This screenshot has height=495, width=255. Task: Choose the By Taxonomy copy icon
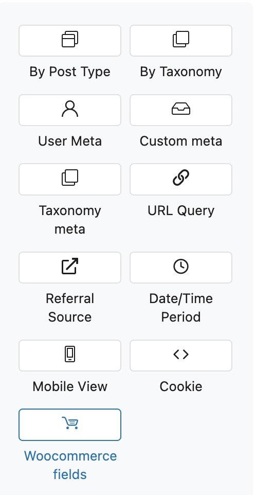click(x=181, y=39)
